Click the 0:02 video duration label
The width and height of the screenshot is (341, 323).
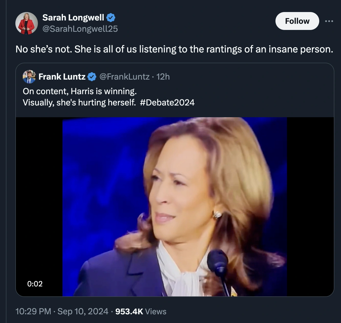35,284
